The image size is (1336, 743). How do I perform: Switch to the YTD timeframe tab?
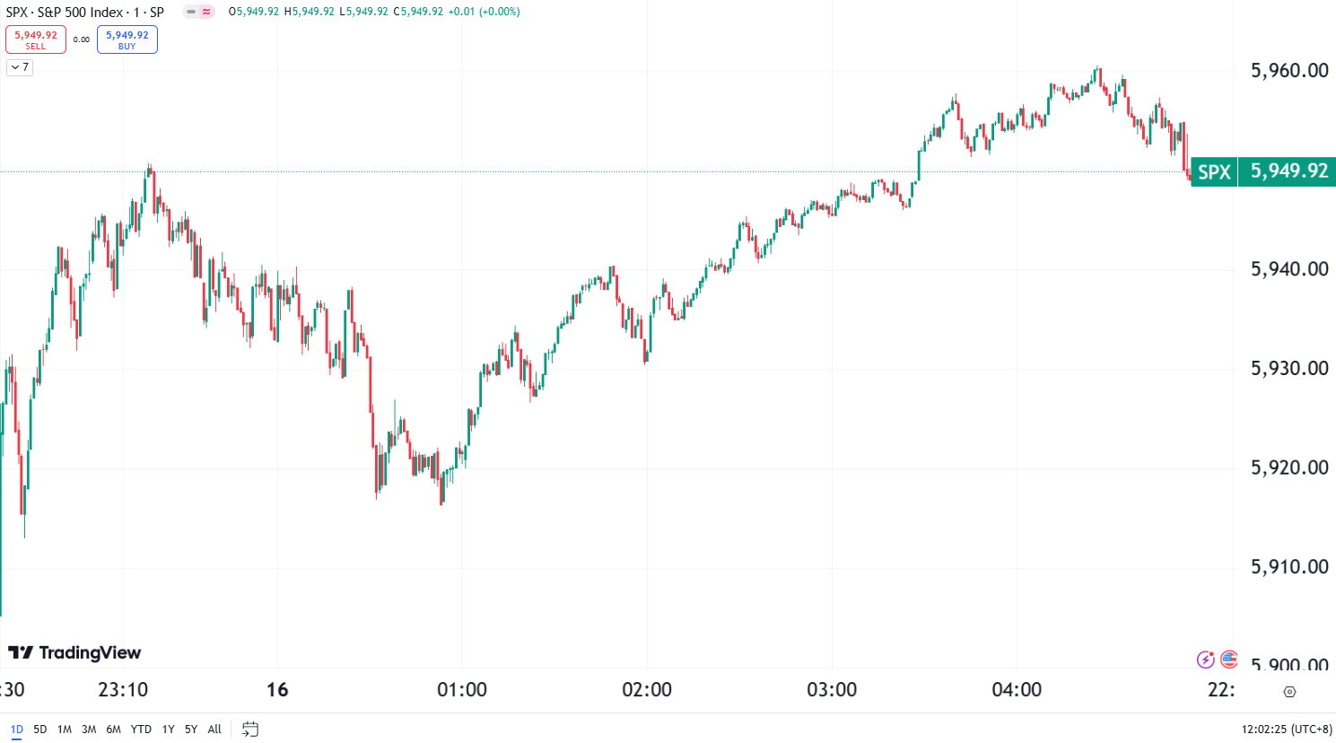click(x=140, y=730)
